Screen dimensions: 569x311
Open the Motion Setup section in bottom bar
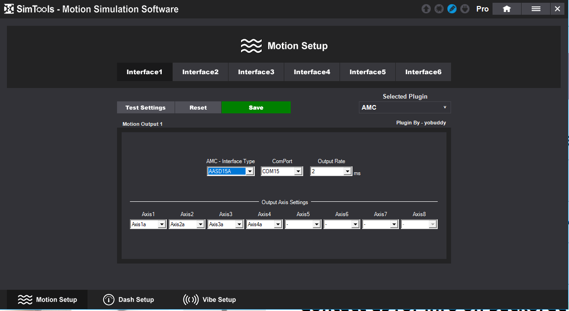[x=47, y=299]
